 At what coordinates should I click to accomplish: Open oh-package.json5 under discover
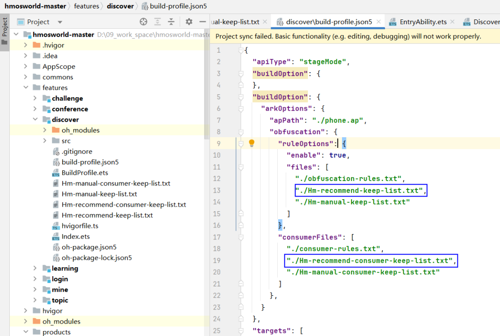89,247
